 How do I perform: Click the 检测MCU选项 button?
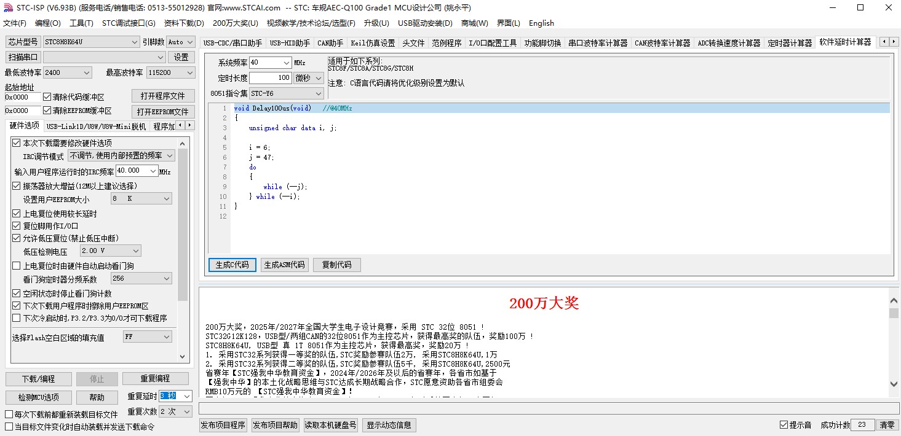(x=39, y=397)
